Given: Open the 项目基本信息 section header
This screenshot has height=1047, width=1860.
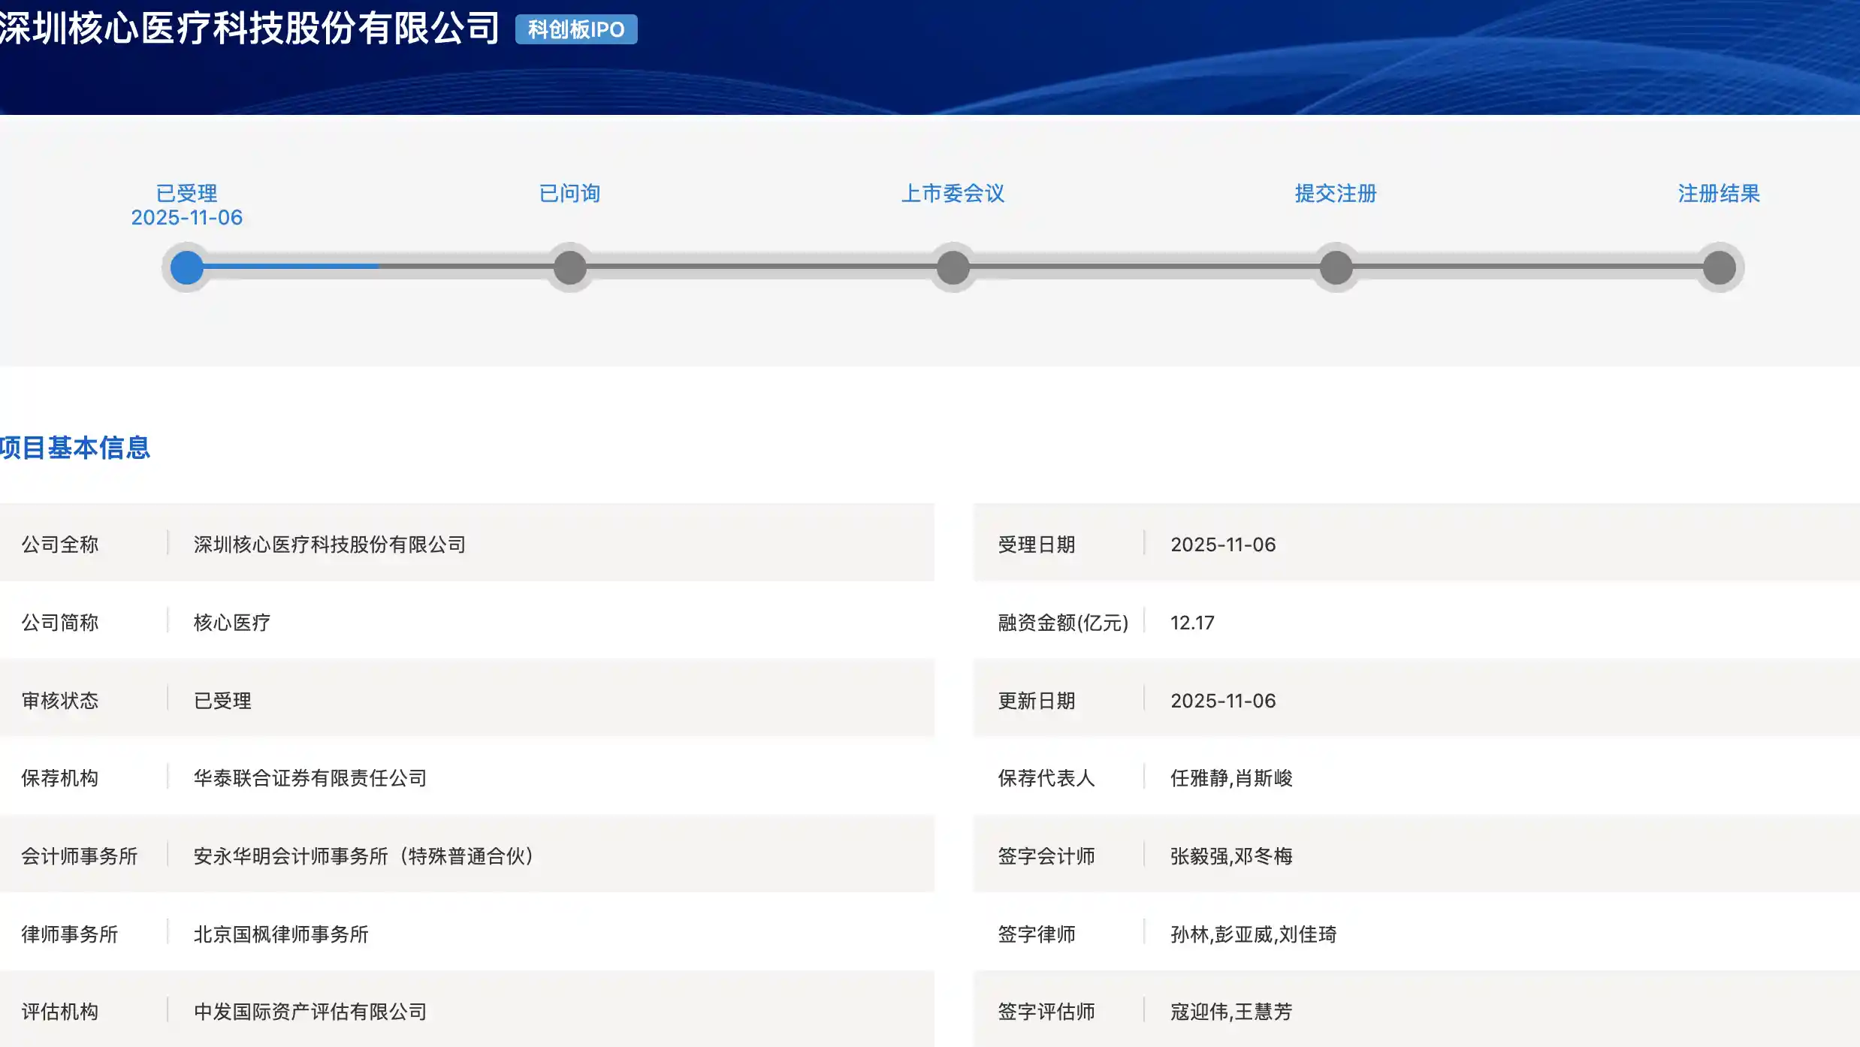Looking at the screenshot, I should (75, 448).
